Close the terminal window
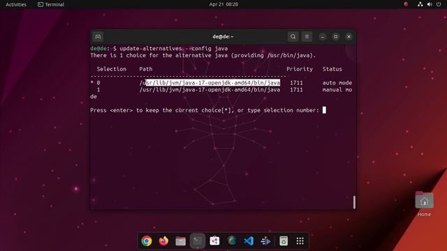The width and height of the screenshot is (447, 251). (349, 37)
